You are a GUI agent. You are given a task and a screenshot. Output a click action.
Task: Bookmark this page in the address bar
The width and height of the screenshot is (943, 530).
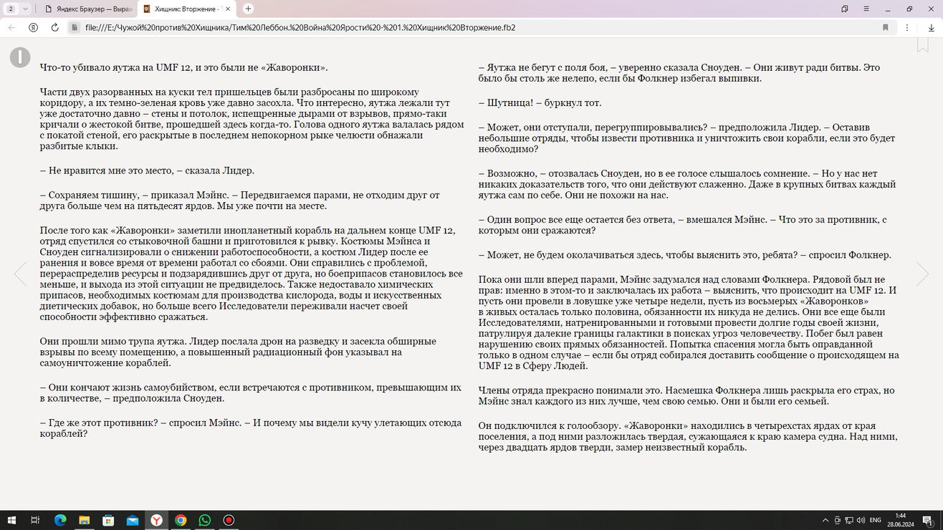pos(885,27)
